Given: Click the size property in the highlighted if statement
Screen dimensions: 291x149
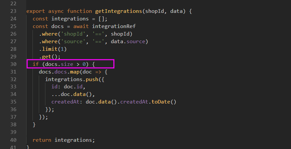Looking at the screenshot, I should pyautogui.click(x=68, y=64).
